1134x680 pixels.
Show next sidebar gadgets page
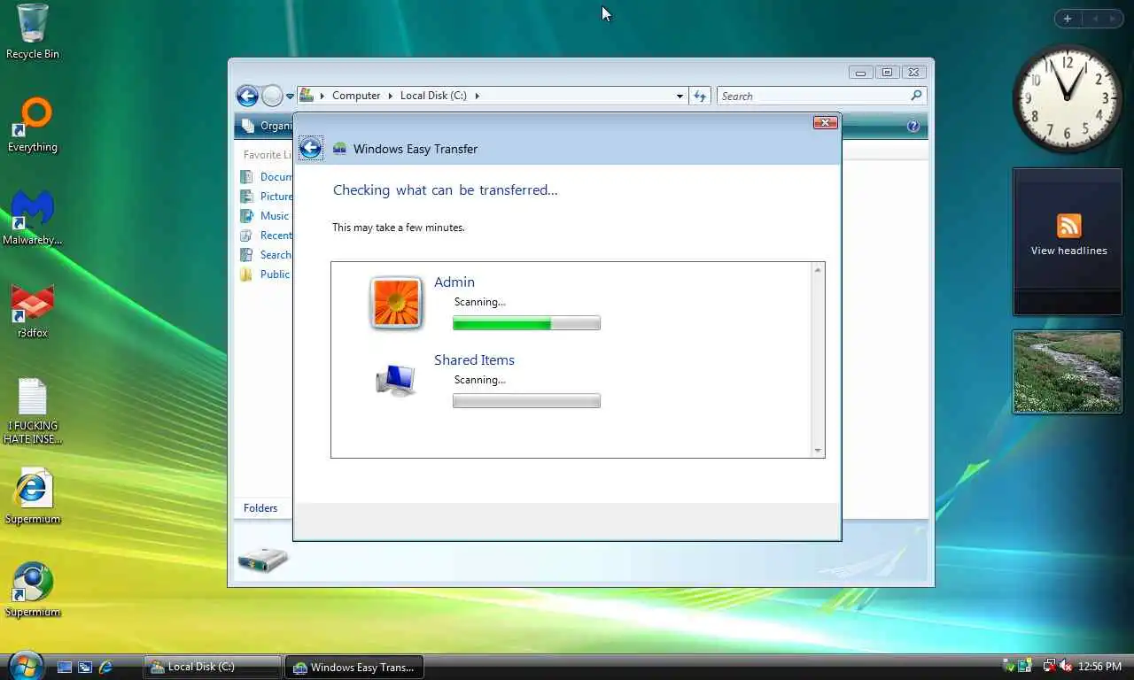[x=1113, y=19]
